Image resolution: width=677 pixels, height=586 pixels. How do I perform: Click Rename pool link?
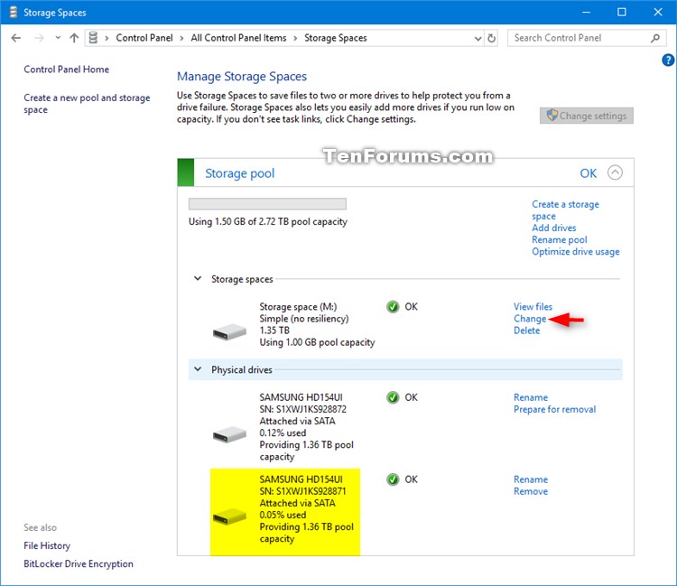pos(559,239)
